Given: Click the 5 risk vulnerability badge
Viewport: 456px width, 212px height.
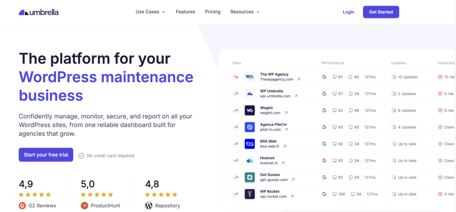Looking at the screenshot, I should click(446, 94).
